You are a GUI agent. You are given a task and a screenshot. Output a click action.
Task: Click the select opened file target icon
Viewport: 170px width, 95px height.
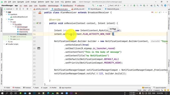coord(17,9)
